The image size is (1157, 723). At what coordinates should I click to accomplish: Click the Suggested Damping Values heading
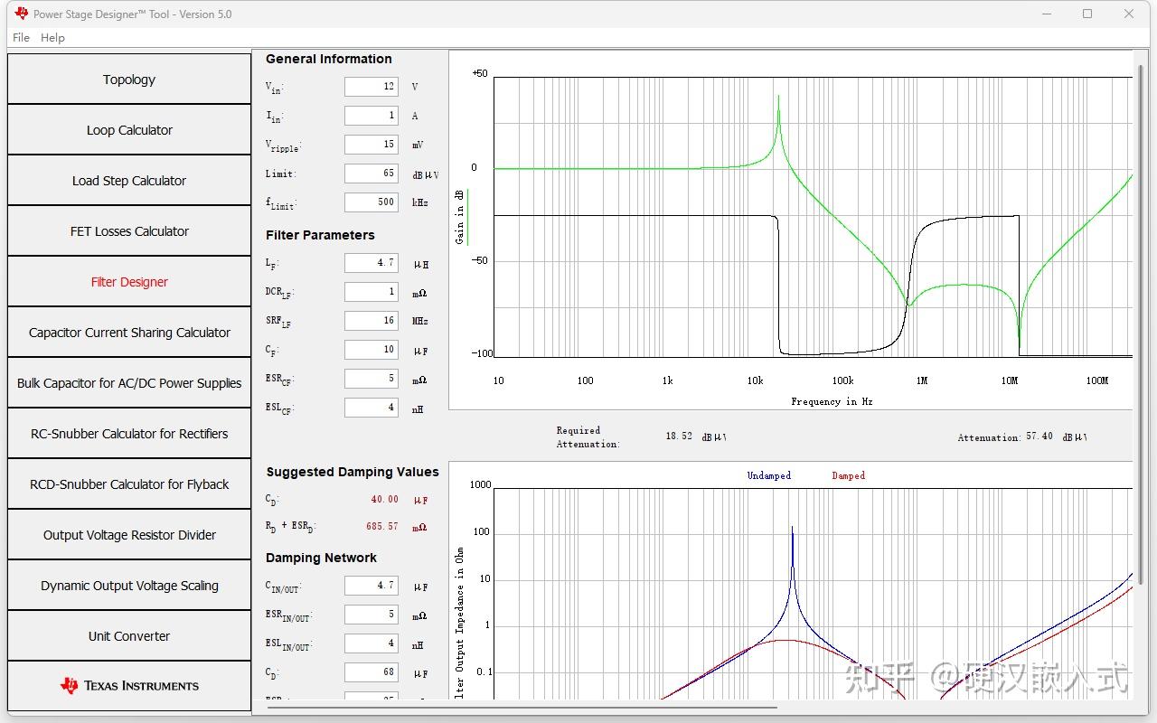[353, 472]
